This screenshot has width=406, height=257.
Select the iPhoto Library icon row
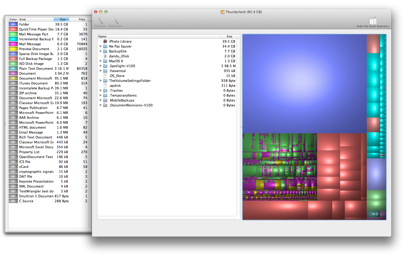(x=105, y=41)
